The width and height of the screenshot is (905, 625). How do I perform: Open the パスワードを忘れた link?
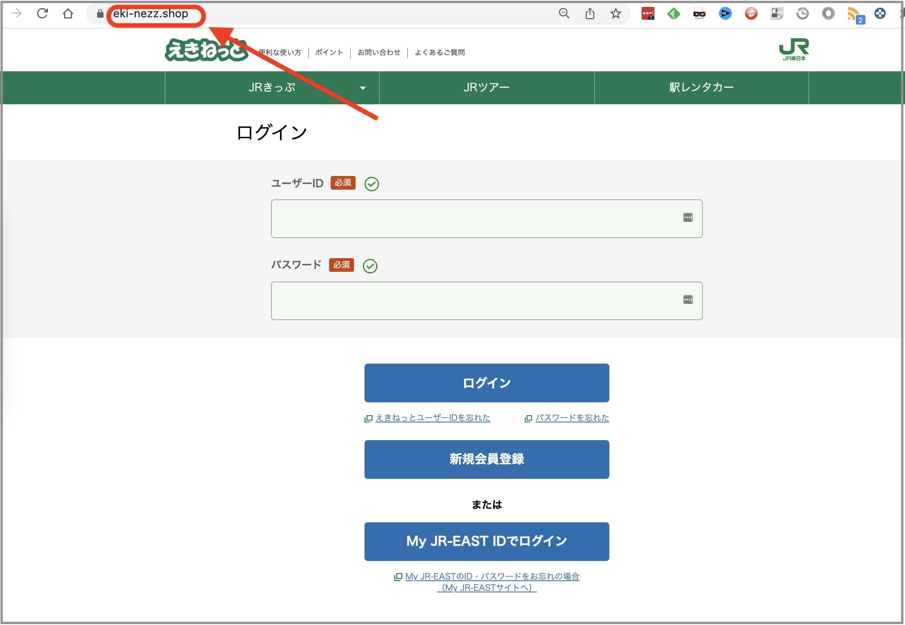coord(572,418)
